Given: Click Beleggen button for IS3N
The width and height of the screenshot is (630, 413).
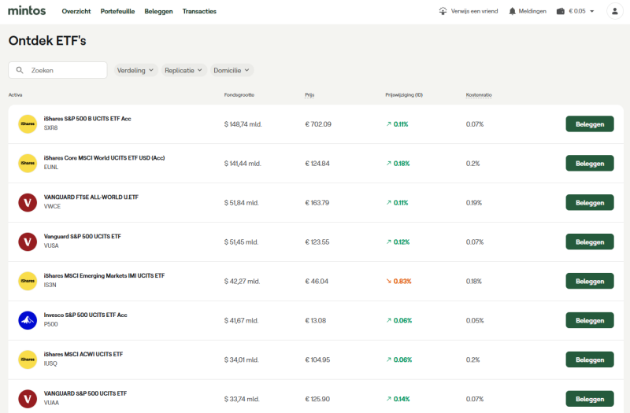Looking at the screenshot, I should (x=590, y=281).
